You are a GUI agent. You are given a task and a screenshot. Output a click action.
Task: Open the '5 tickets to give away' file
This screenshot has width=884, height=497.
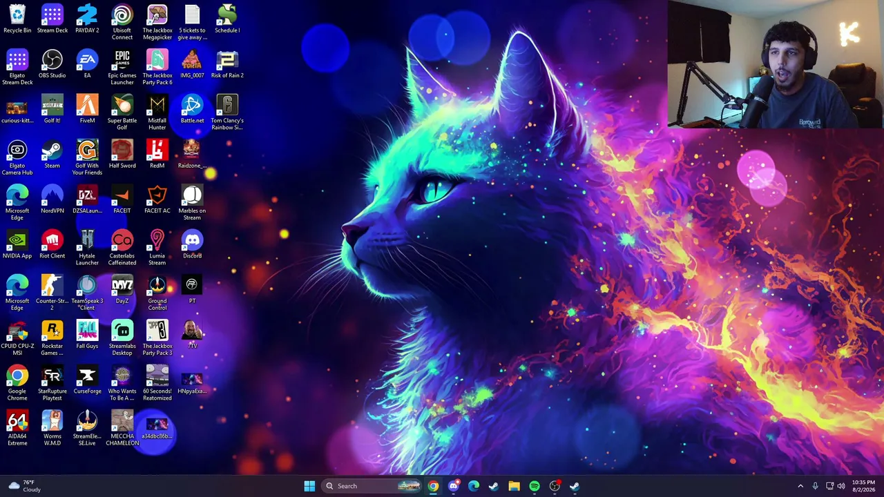coord(192,22)
